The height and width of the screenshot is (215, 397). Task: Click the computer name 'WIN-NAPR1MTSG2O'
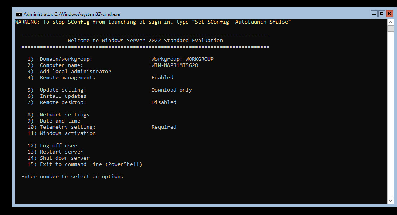click(x=175, y=65)
